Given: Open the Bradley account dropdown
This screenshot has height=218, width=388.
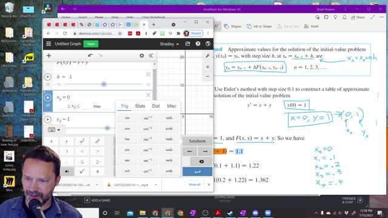Looking at the screenshot, I should pyautogui.click(x=169, y=44).
